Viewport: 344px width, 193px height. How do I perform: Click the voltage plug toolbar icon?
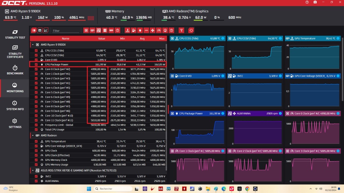(140, 30)
